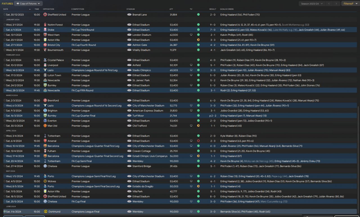Viewport: 360px width, 217px height.
Task: Open the Copy of Fixtures view dropdown
Action: 28,4
